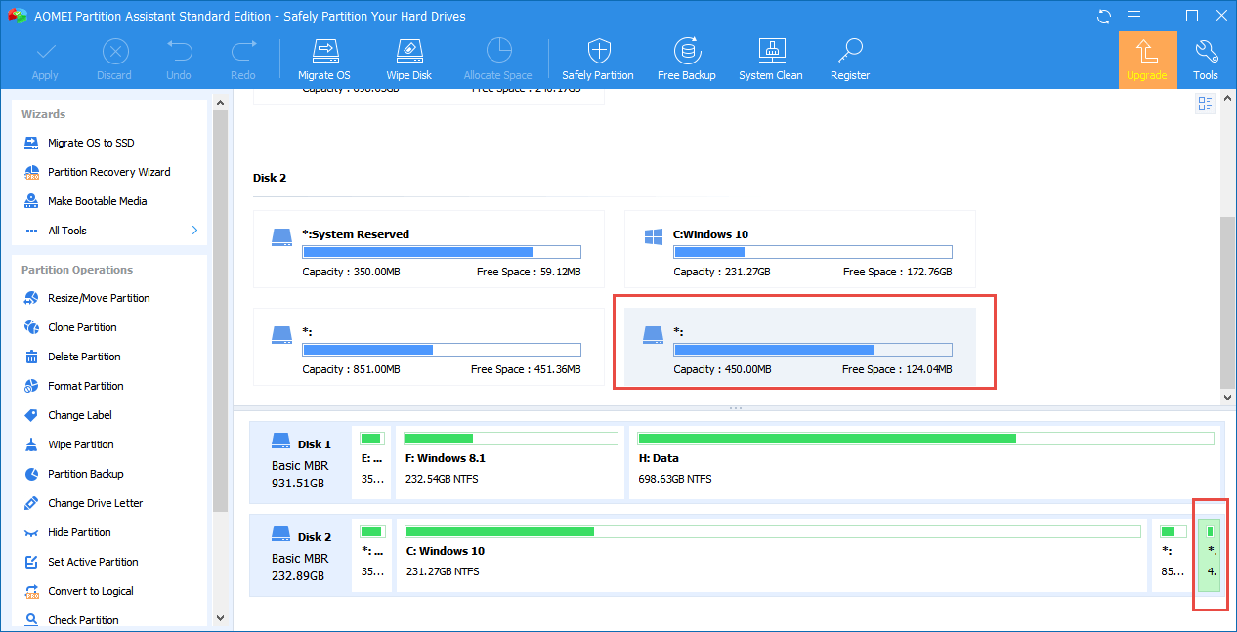Viewport: 1237px width, 632px height.
Task: Click the first small partition block on Disk 2
Action: (x=372, y=556)
